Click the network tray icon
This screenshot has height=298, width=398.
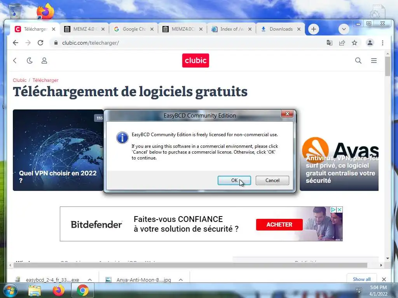[359, 290]
